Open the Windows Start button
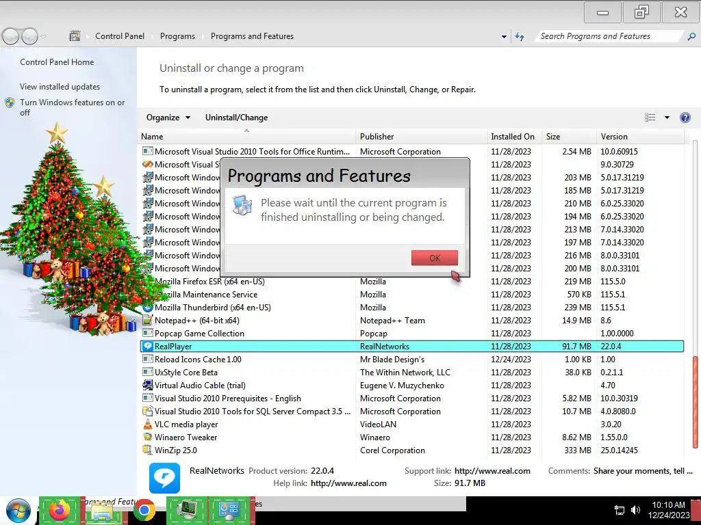Image resolution: width=701 pixels, height=525 pixels. [18, 510]
